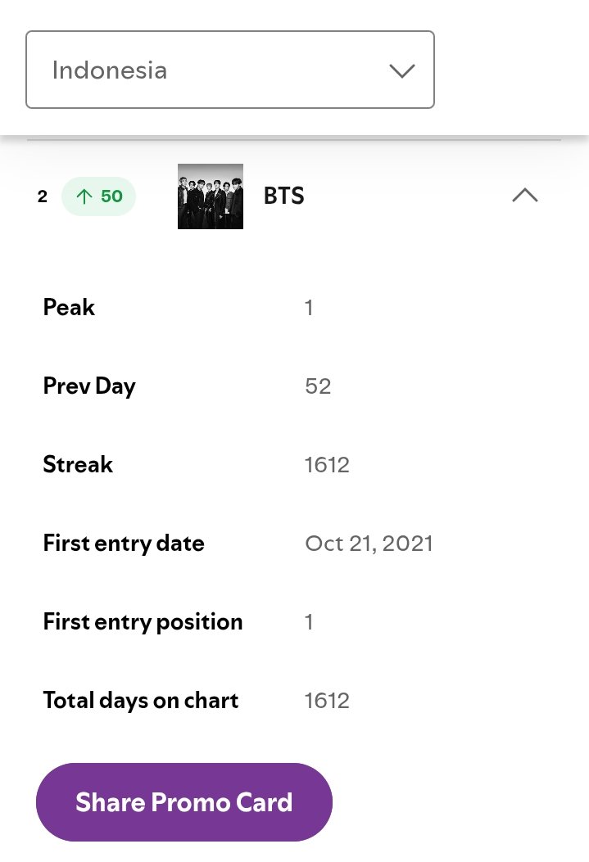Click the green up arrow icon
The height and width of the screenshot is (862, 589).
coord(84,196)
